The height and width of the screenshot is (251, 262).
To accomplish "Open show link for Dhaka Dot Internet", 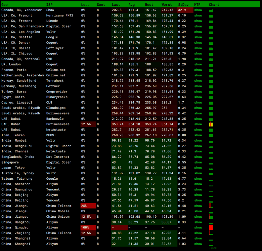I will [198, 157].
